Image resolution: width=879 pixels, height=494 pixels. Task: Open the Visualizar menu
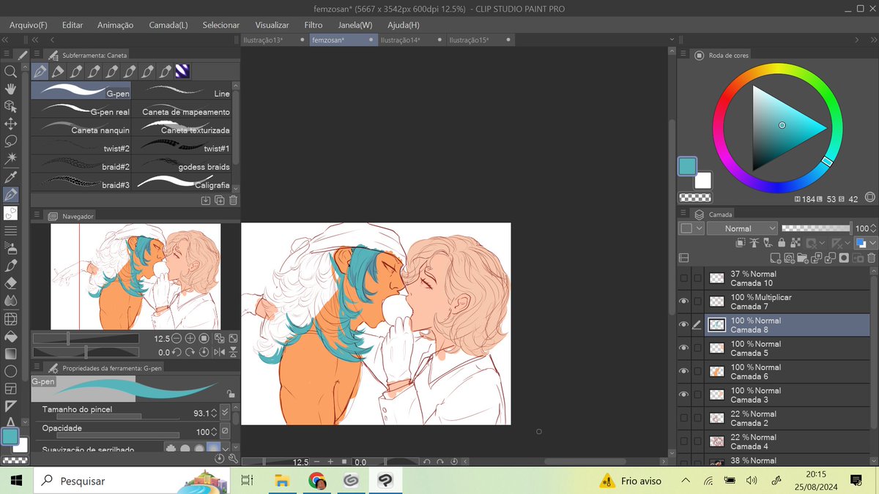[272, 25]
